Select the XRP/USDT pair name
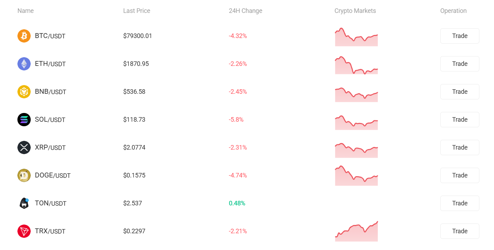The width and height of the screenshot is (494, 250). (50, 147)
